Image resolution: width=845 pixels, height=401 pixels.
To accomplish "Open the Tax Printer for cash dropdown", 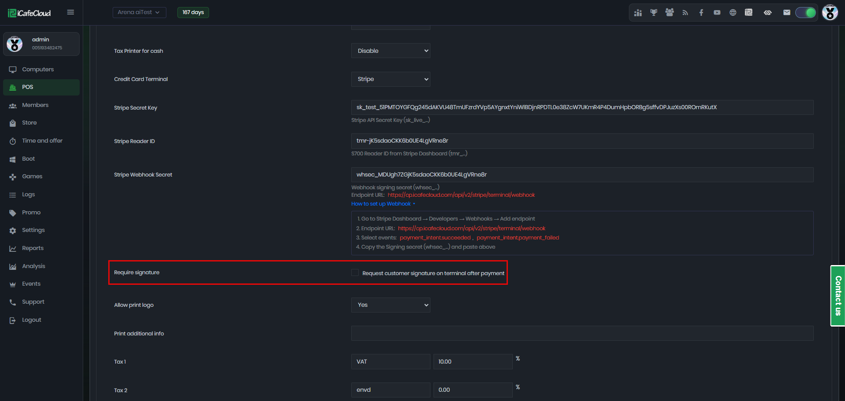I will (390, 51).
